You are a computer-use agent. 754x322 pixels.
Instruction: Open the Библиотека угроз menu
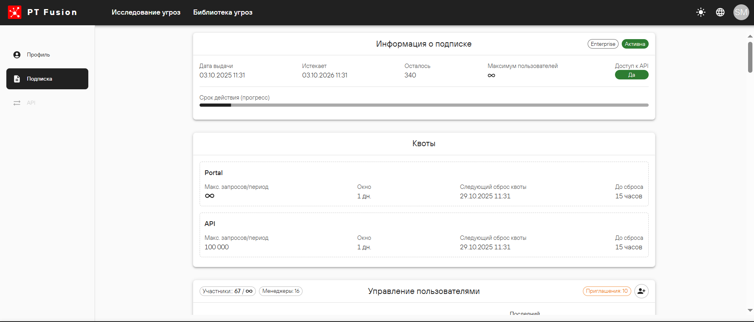(223, 12)
